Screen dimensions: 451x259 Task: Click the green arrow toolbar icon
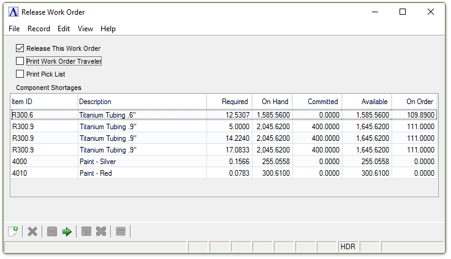coord(67,231)
